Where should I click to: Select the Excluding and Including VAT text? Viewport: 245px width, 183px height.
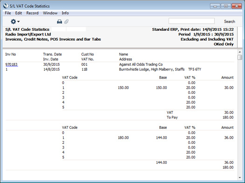coord(207,39)
